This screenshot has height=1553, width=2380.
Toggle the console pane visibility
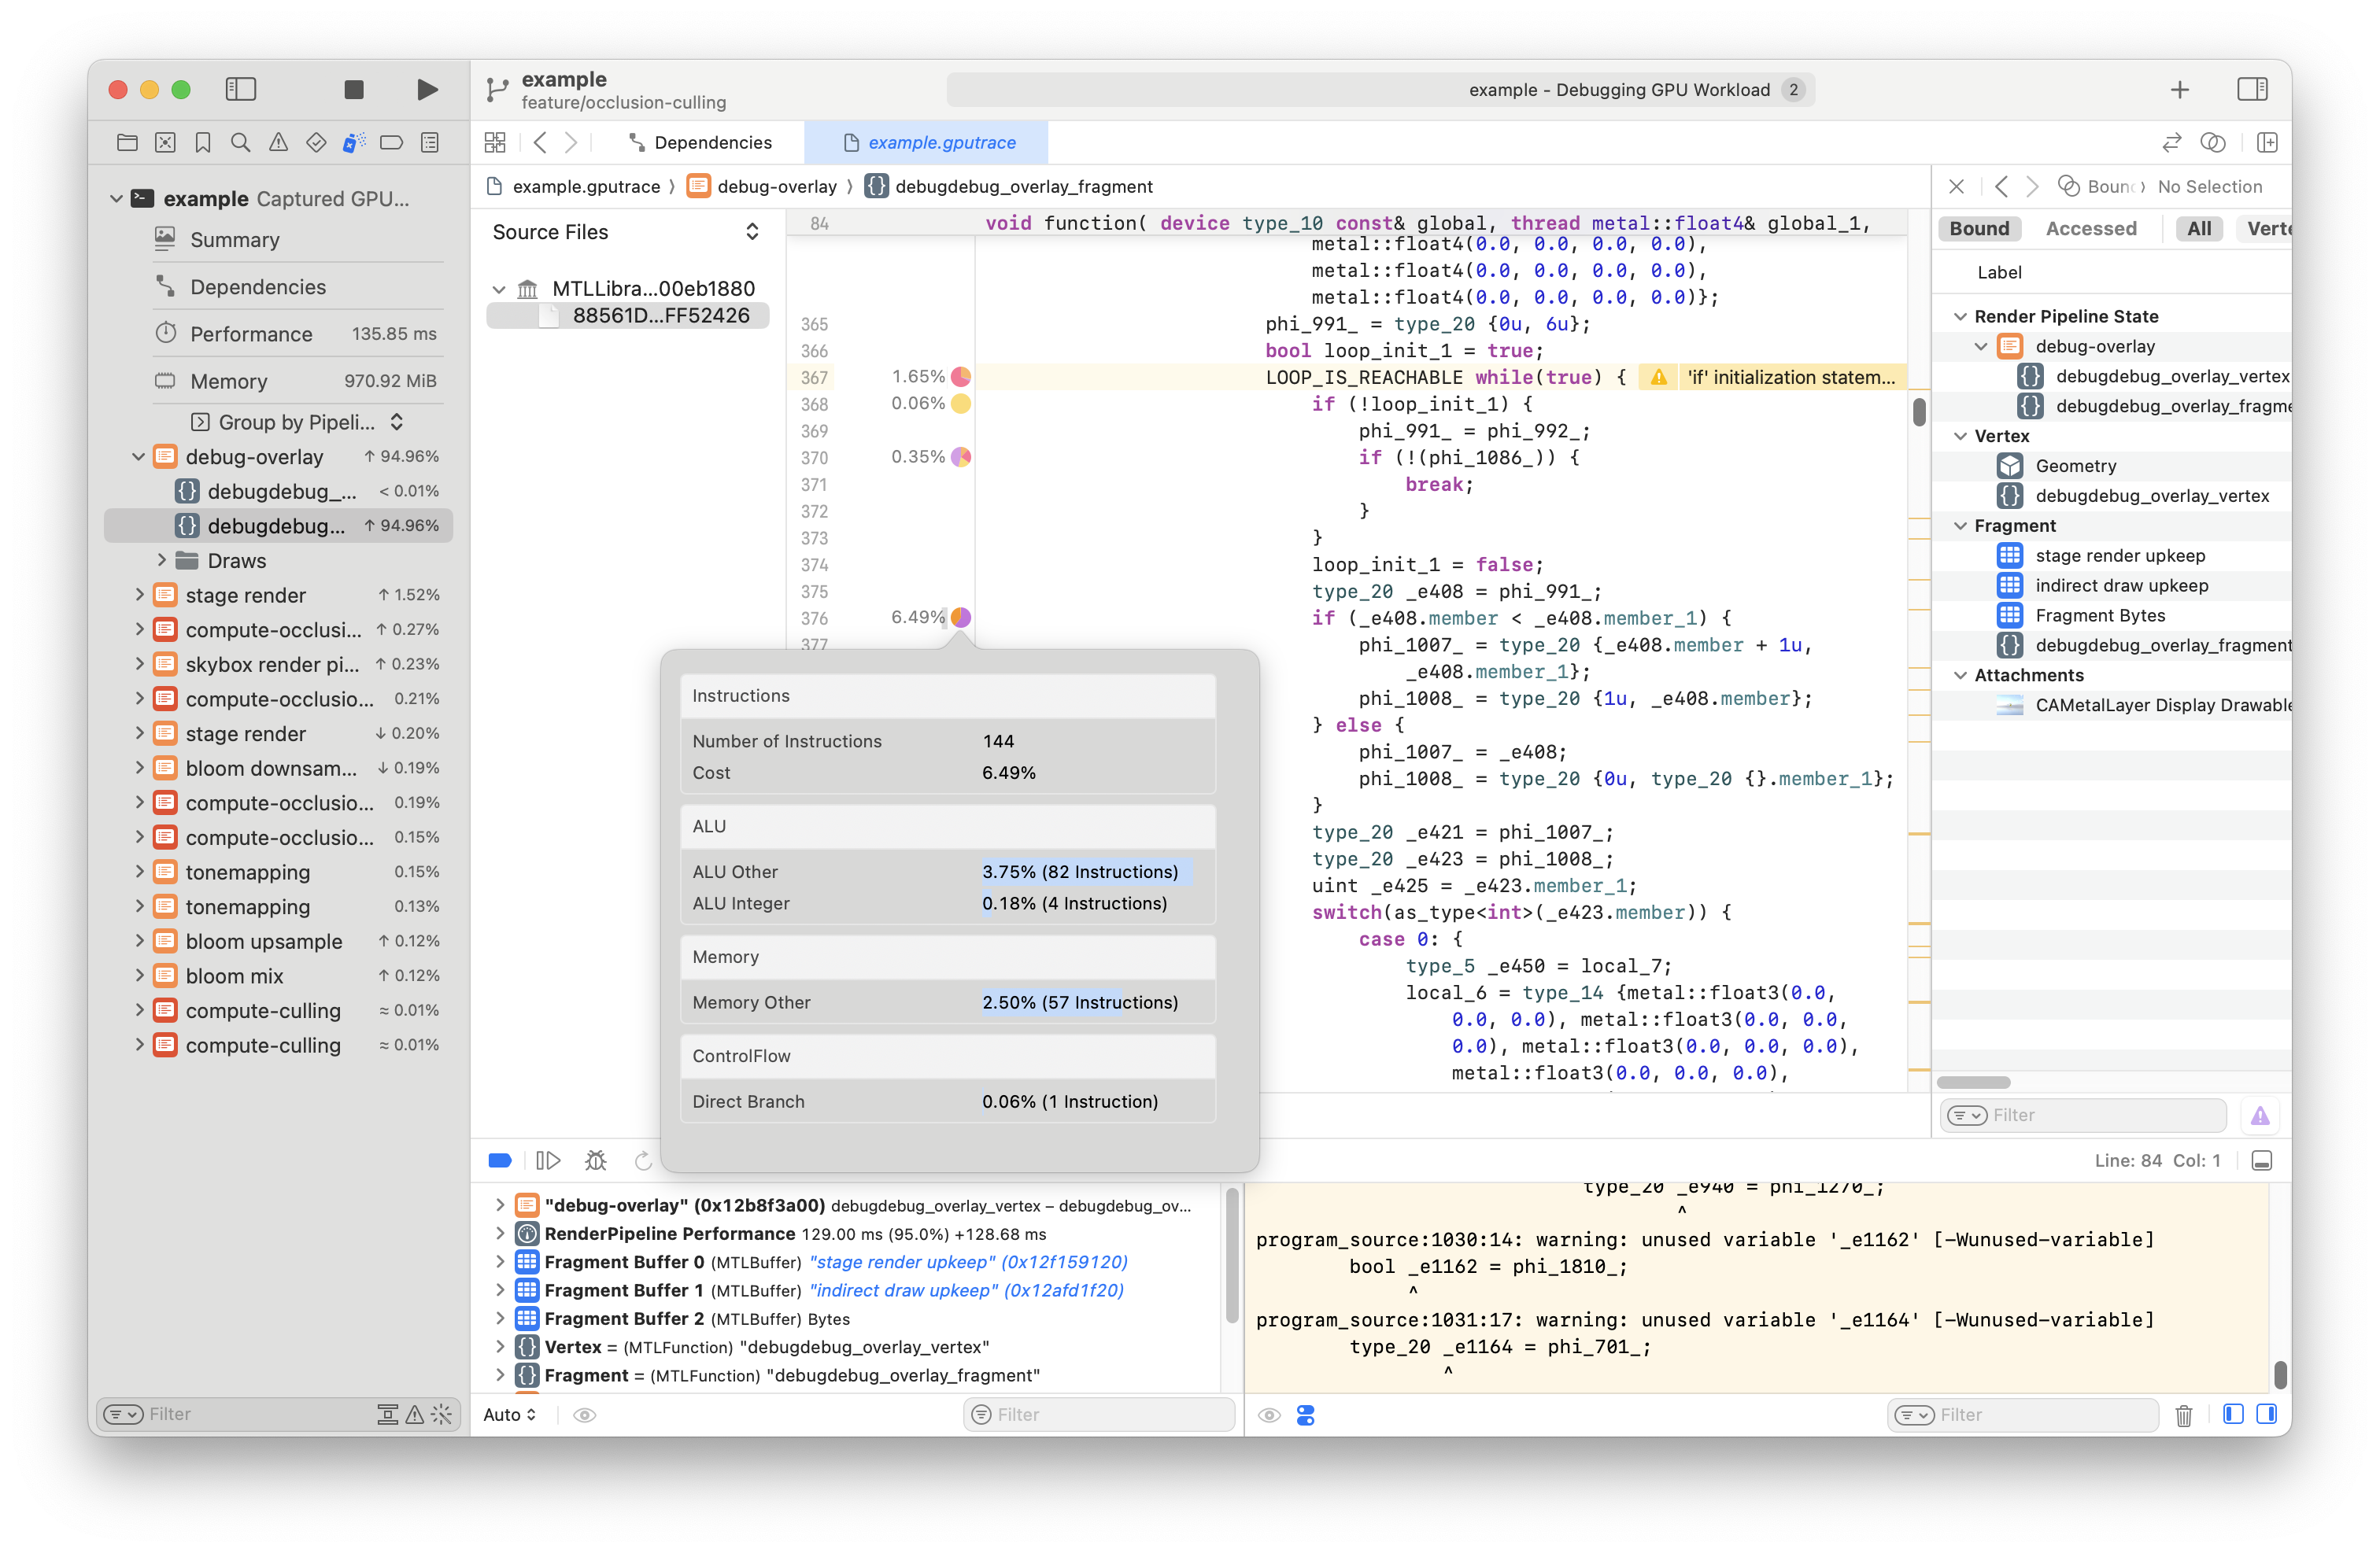pos(2267,1414)
